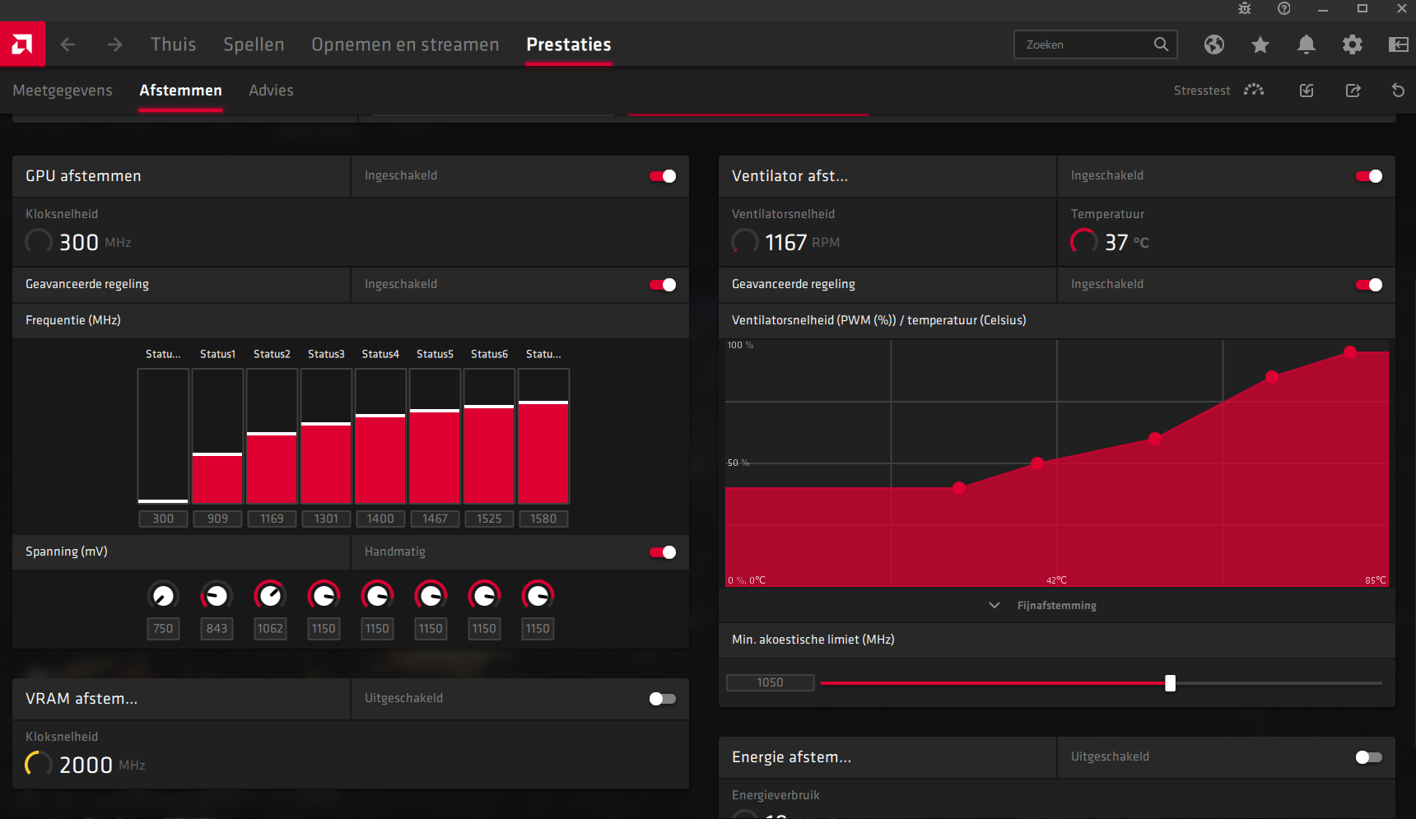Click the 750 voltage value field
The width and height of the screenshot is (1416, 819).
tap(163, 629)
